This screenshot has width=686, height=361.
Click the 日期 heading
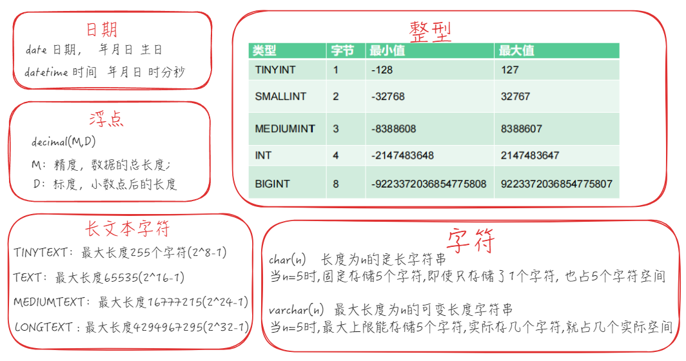click(101, 30)
